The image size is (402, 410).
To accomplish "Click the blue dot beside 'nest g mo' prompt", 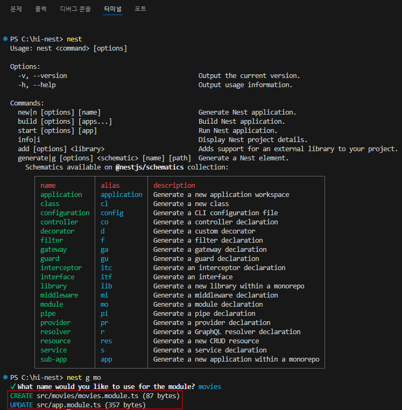I will click(x=5, y=377).
